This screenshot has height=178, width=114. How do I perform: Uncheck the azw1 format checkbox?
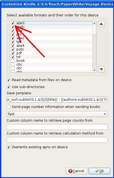click(13, 38)
